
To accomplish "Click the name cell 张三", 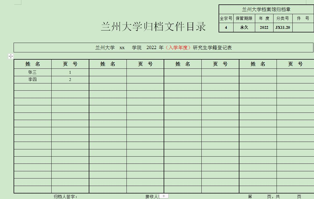I will (x=33, y=72).
